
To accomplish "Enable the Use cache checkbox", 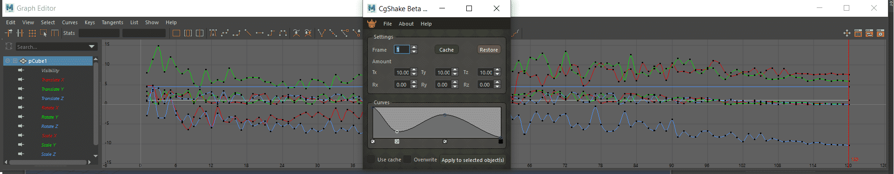I will tap(371, 160).
